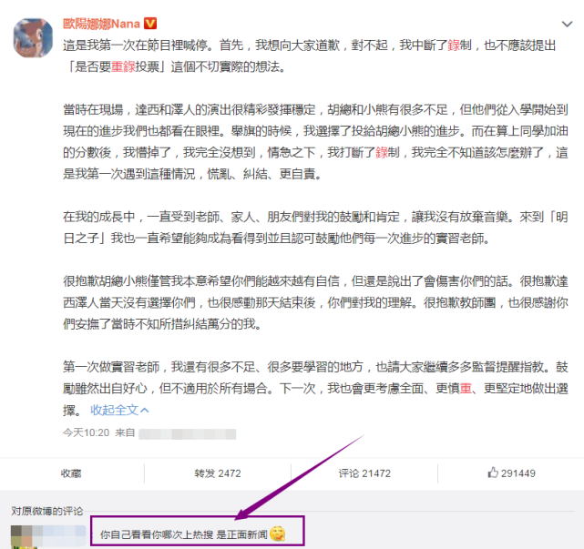The height and width of the screenshot is (549, 584).
Task: Click the commenter's blurred avatar
Action: click(24, 537)
